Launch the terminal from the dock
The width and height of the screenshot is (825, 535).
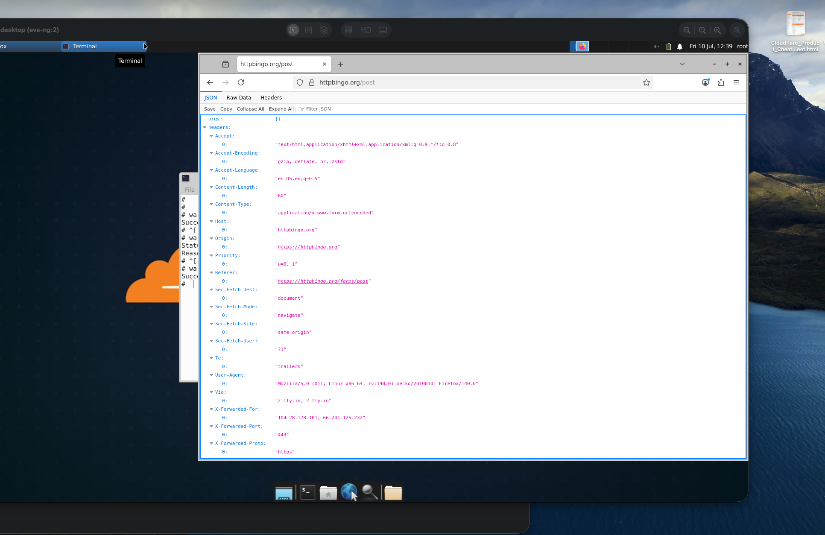point(308,492)
